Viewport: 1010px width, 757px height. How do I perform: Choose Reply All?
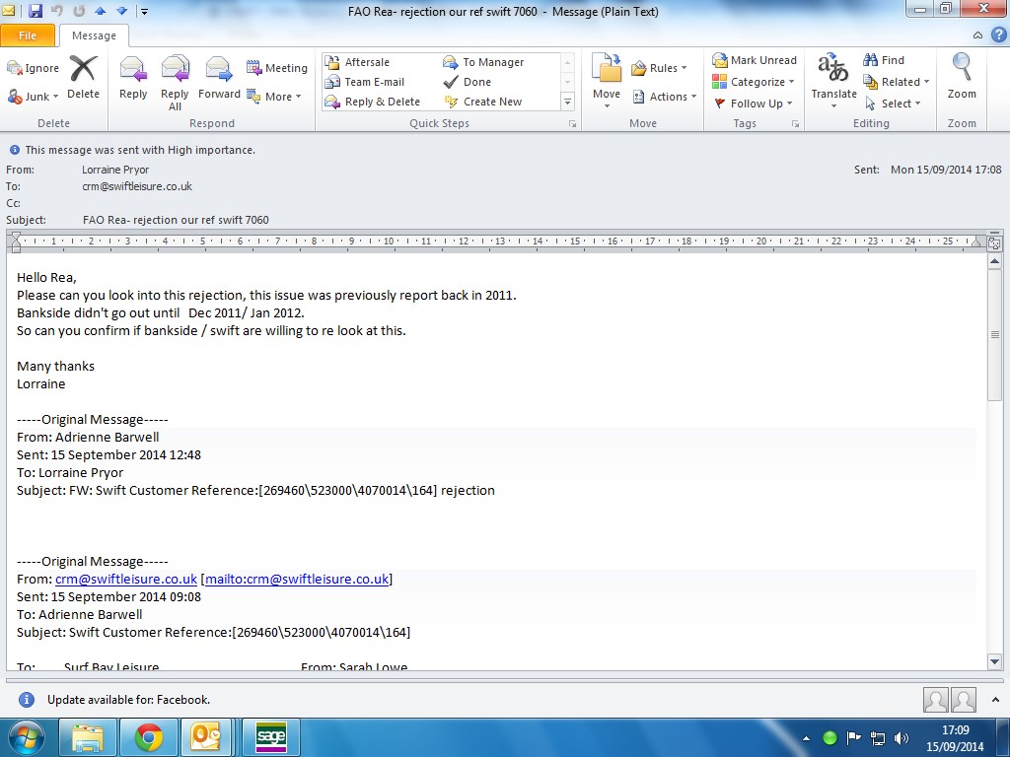click(x=175, y=83)
